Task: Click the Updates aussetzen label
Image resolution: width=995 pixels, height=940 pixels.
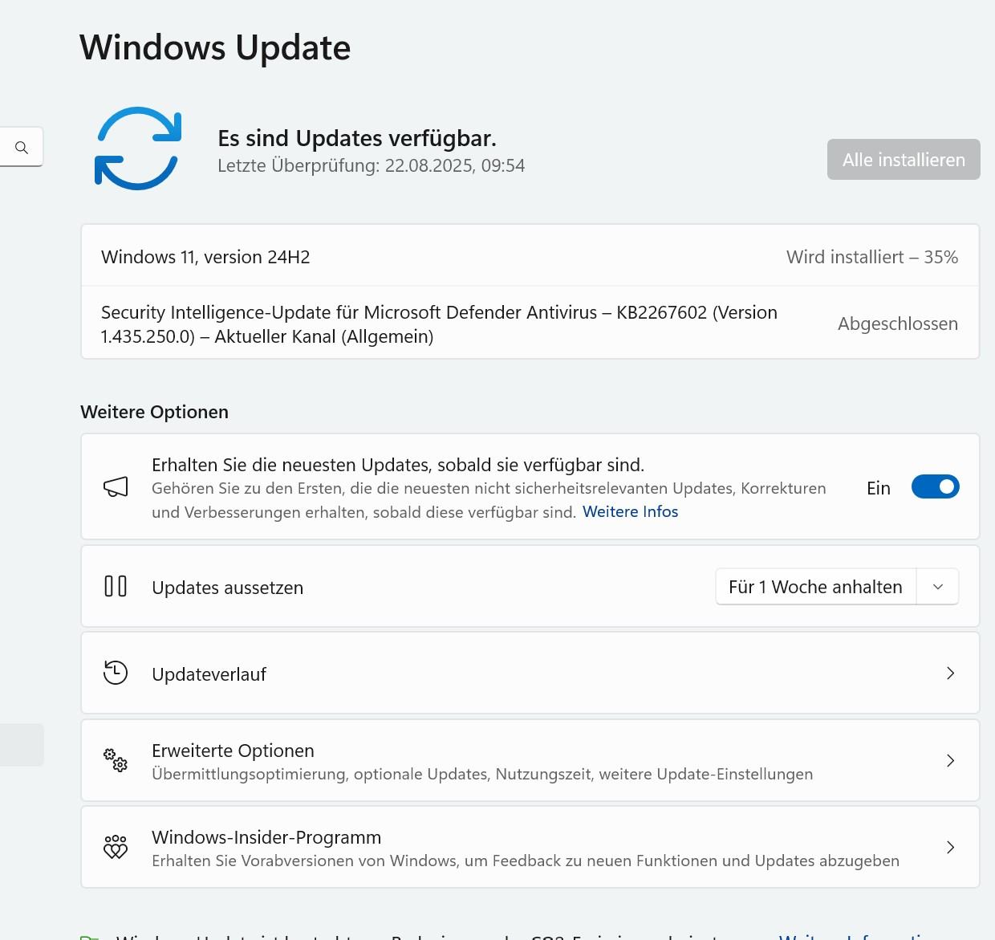Action: pos(227,588)
